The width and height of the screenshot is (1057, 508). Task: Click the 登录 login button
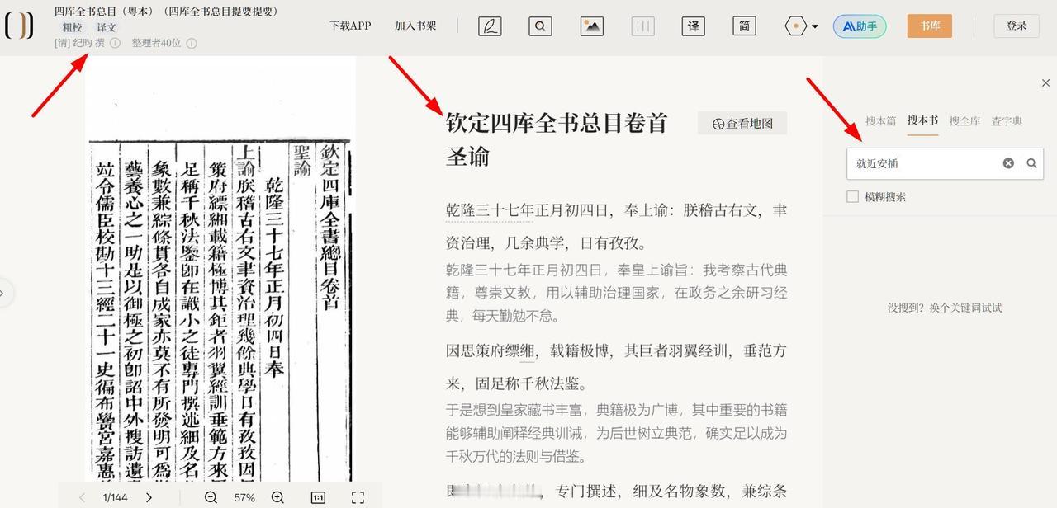coord(1017,26)
